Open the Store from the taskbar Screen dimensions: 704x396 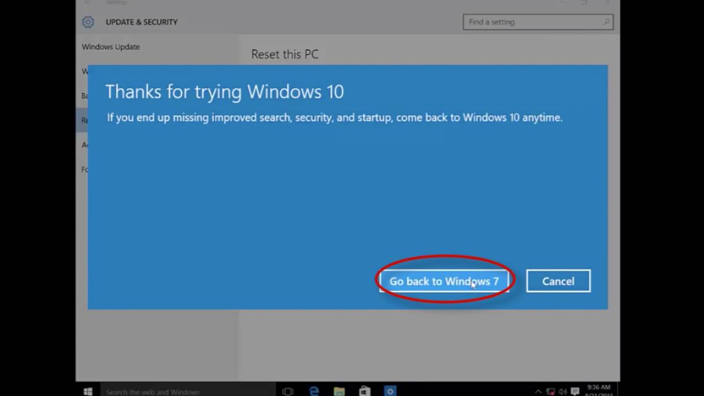pos(365,392)
